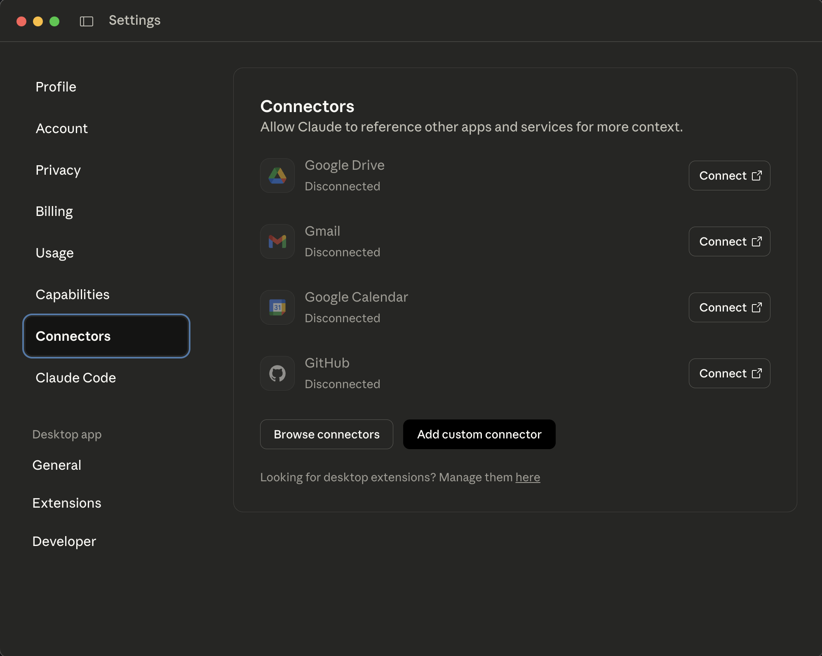Click the Google Calendar icon
Image resolution: width=822 pixels, height=656 pixels.
(x=277, y=307)
